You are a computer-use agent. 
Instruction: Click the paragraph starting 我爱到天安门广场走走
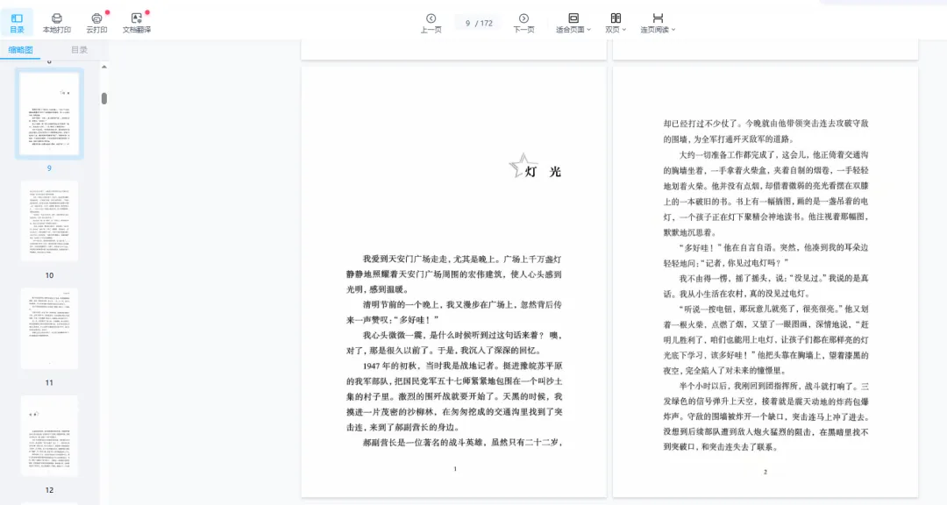point(454,274)
